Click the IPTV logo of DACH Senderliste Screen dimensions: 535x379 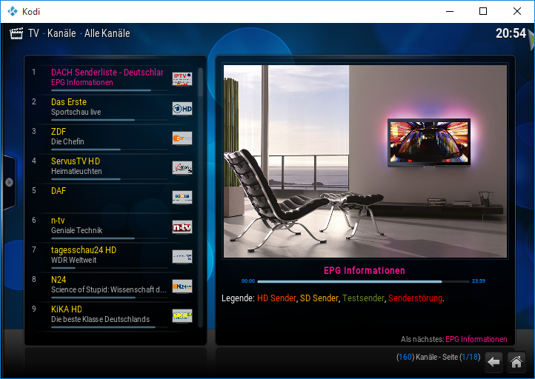[182, 79]
